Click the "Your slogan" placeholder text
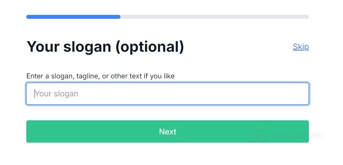Viewport: 343px width, 165px height. pyautogui.click(x=57, y=94)
